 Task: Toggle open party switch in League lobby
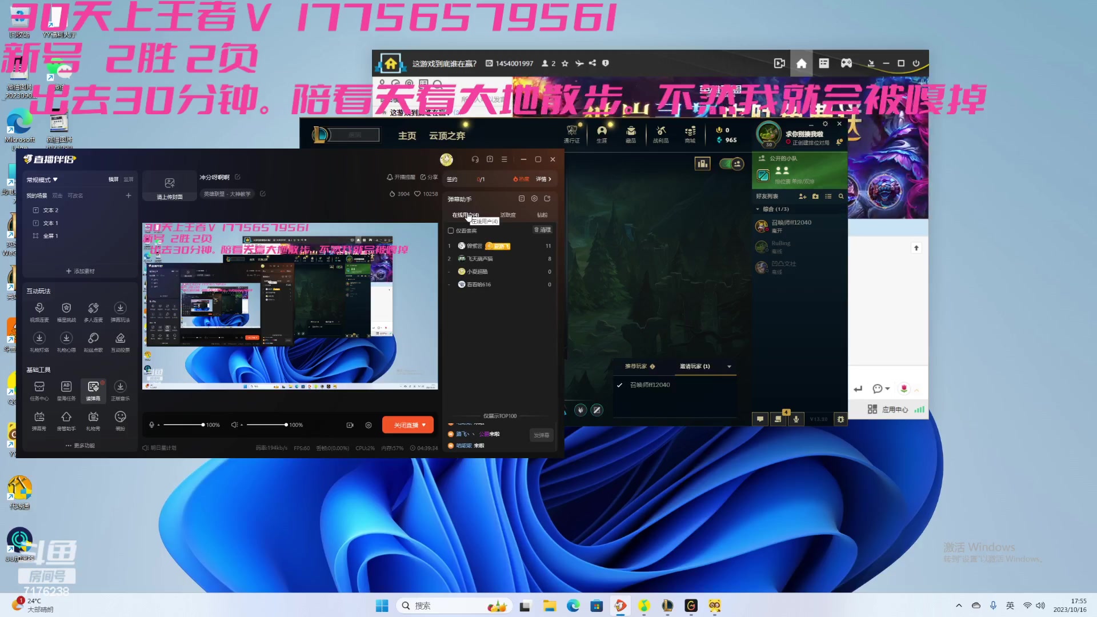coord(731,164)
